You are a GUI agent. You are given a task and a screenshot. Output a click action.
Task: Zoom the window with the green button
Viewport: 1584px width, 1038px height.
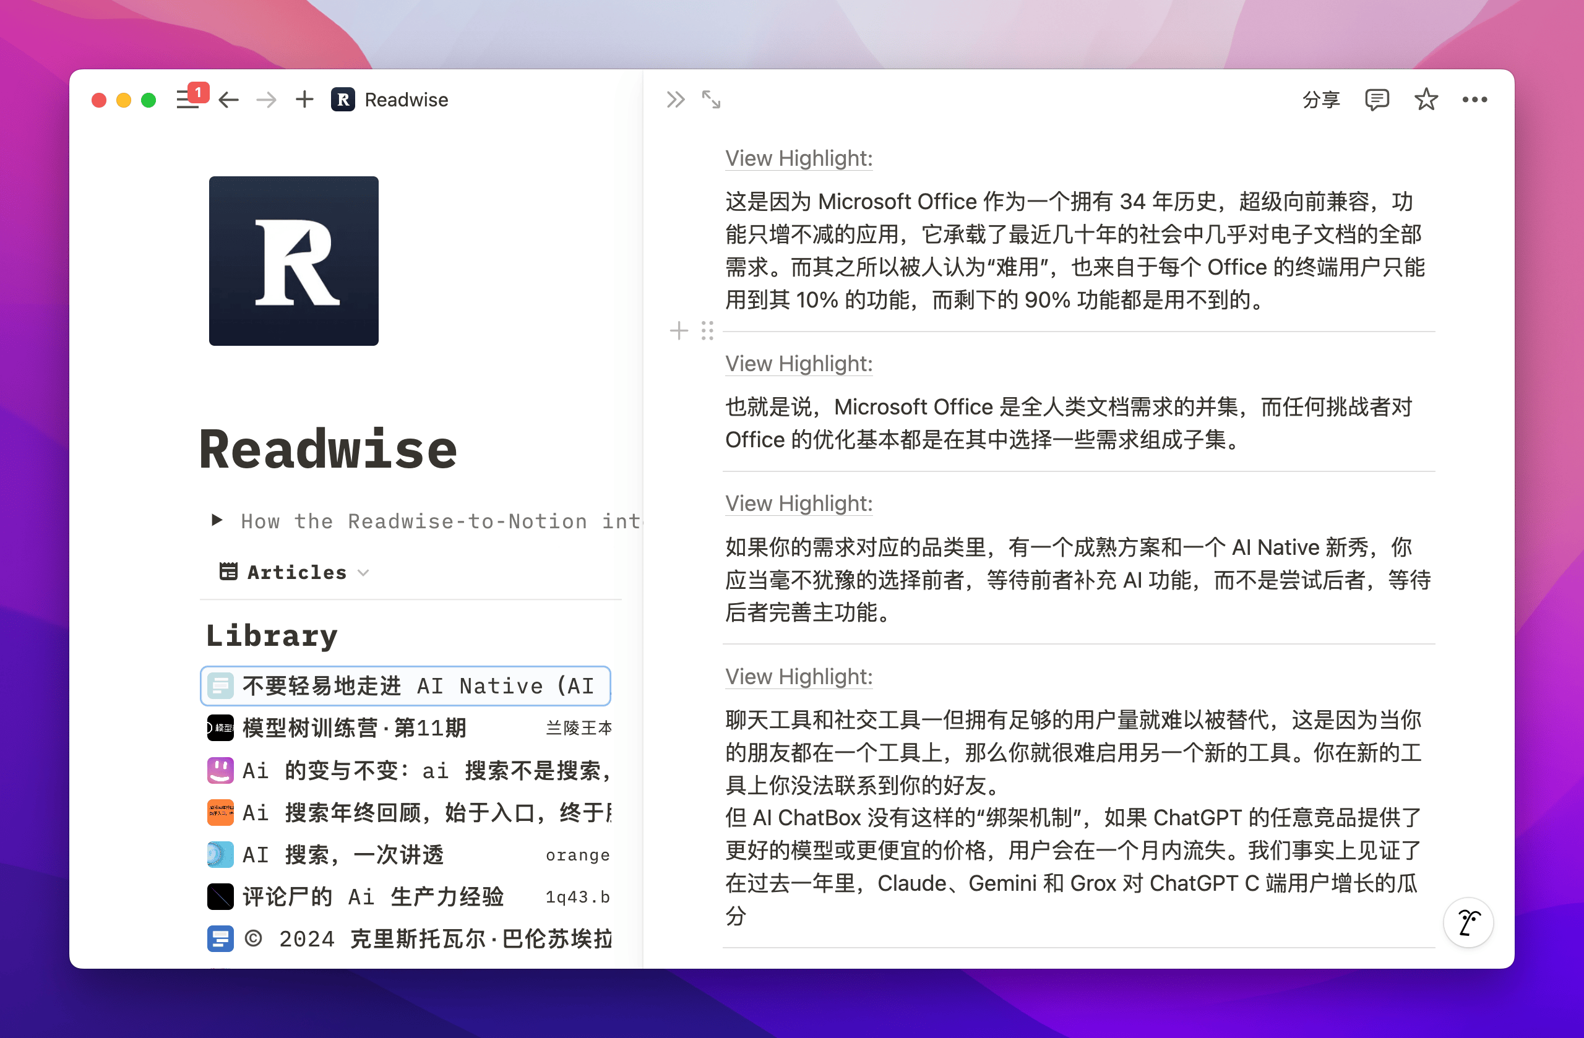pos(148,100)
